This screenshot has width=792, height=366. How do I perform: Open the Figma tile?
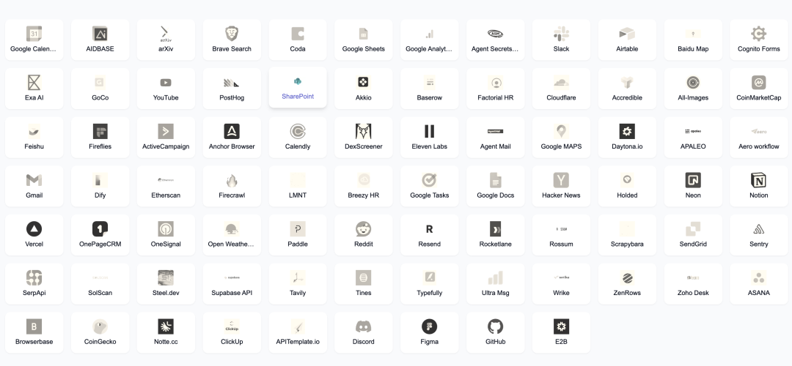[429, 333]
